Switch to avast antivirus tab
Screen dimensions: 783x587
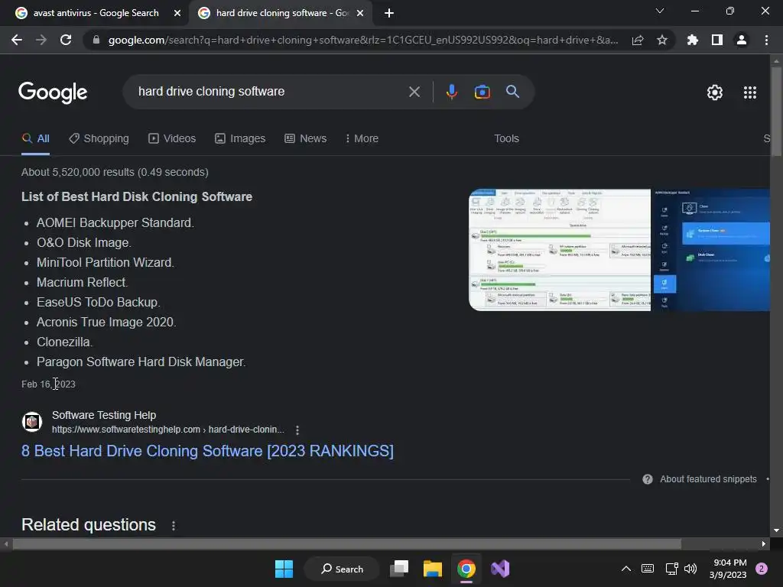pyautogui.click(x=95, y=13)
